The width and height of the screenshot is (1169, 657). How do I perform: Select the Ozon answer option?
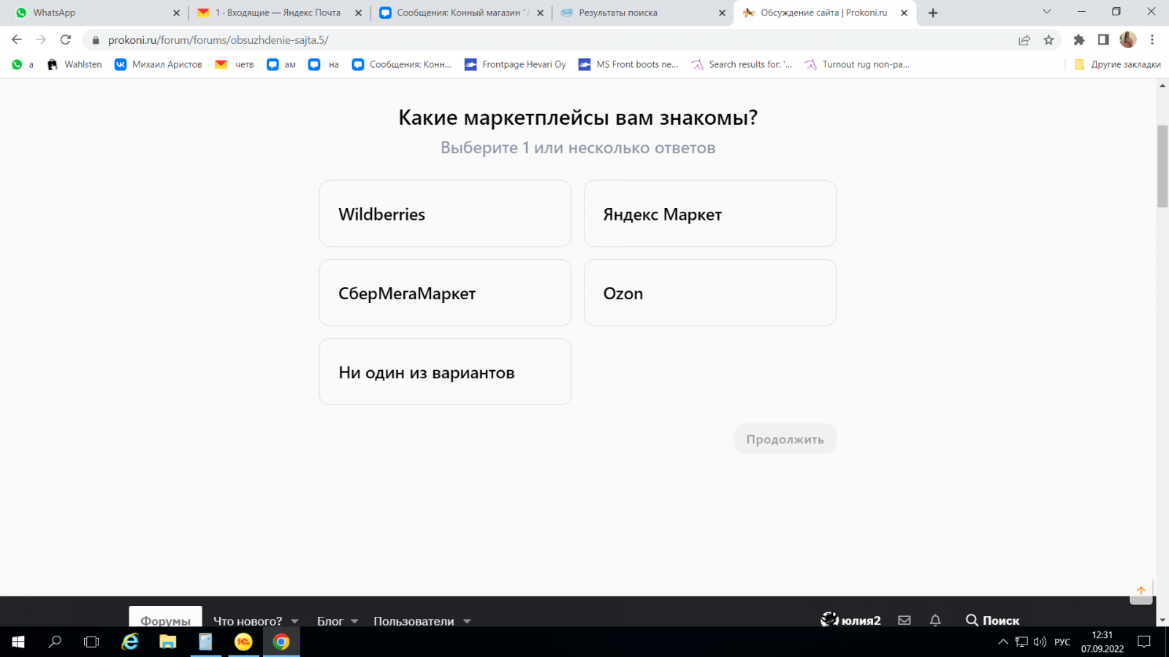click(x=709, y=293)
